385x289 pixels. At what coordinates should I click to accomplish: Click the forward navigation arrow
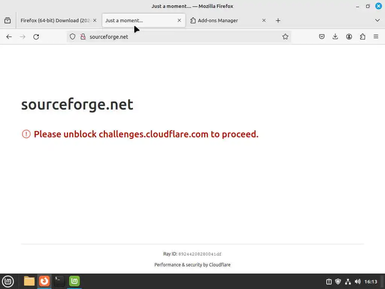pyautogui.click(x=23, y=37)
